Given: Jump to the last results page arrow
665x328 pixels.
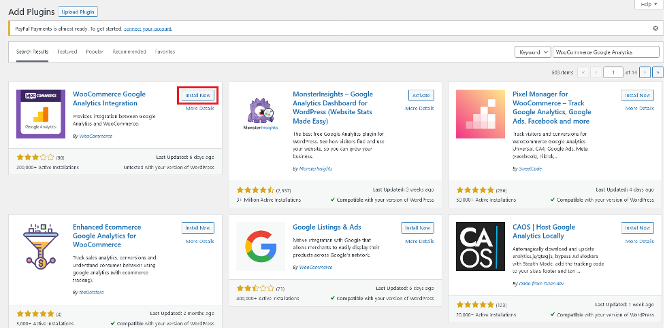Looking at the screenshot, I should click(658, 73).
